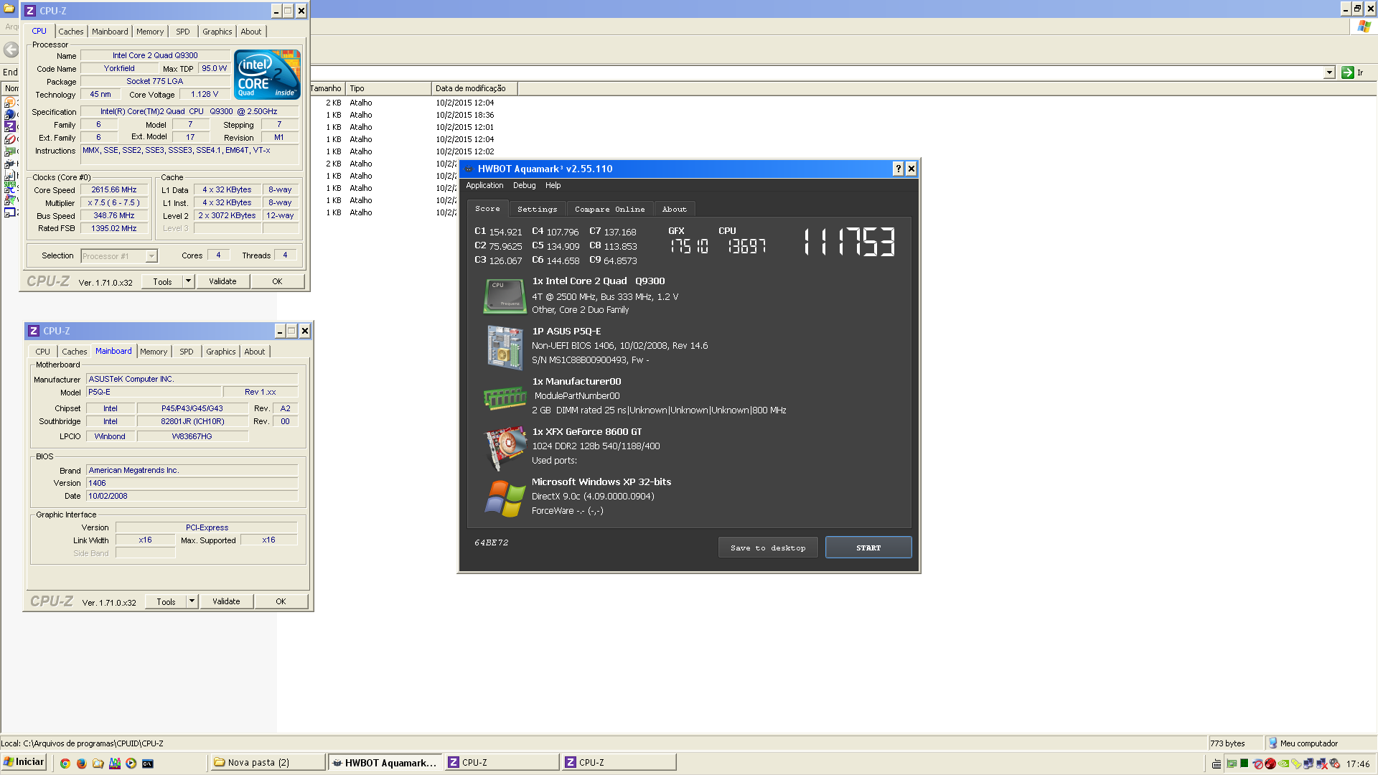1378x775 pixels.
Task: Open Memory tab in upper CPU-Z window
Action: (150, 32)
